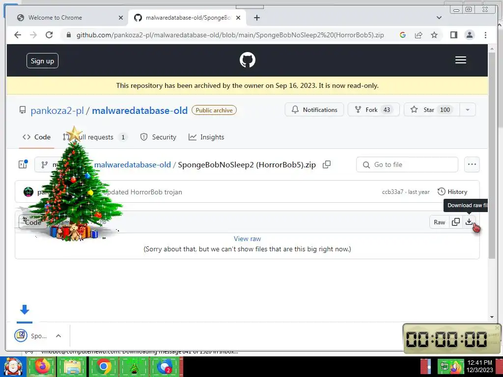Star the repository with the Star button
Image resolution: width=503 pixels, height=377 pixels.
432,109
